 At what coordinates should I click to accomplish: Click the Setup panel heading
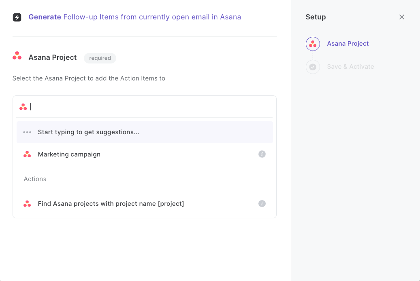pyautogui.click(x=316, y=17)
